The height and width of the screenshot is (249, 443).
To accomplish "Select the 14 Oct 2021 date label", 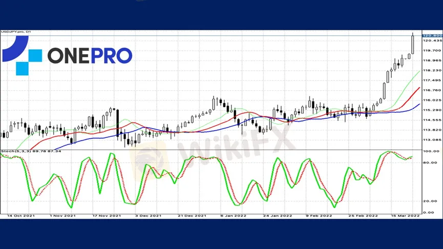I will [x=21, y=216].
